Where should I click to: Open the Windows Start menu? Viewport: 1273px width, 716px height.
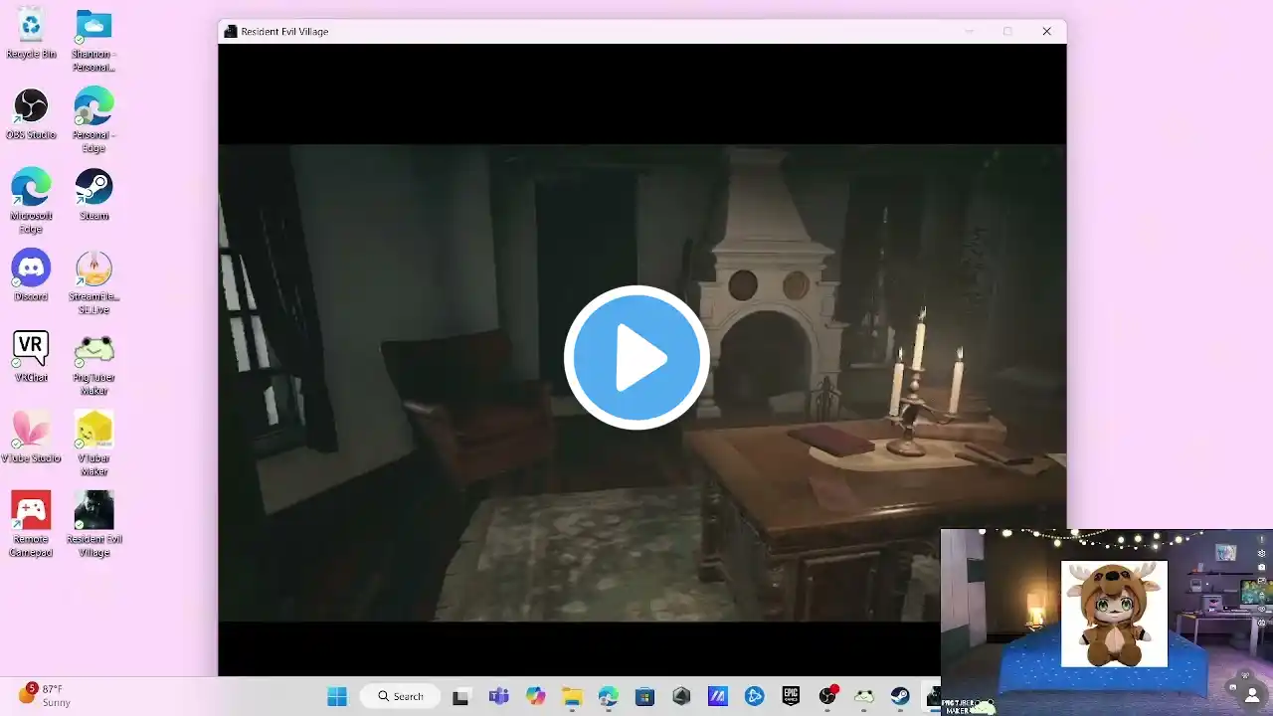click(337, 696)
